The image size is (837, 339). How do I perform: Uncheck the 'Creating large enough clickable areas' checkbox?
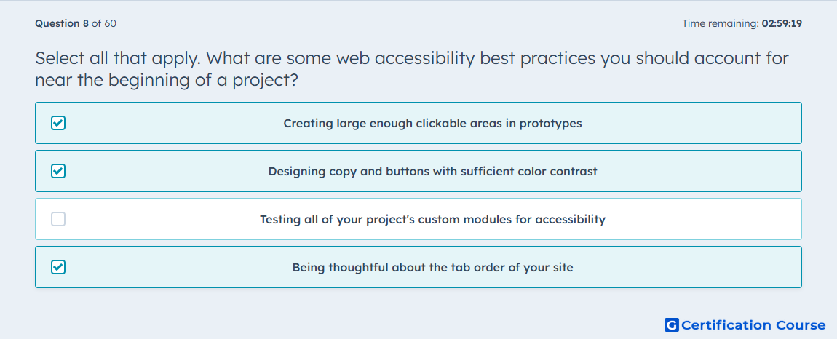(58, 124)
